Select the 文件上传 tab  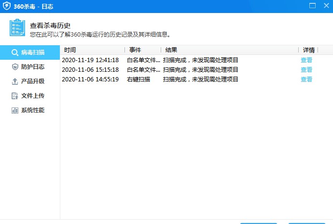[30, 96]
